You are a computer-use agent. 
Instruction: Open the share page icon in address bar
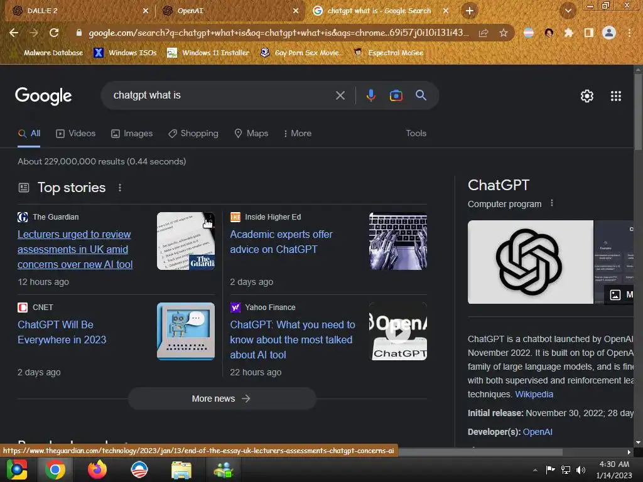(484, 33)
